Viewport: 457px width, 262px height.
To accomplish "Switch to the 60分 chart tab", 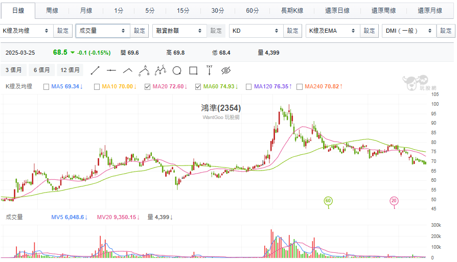I will 252,11.
